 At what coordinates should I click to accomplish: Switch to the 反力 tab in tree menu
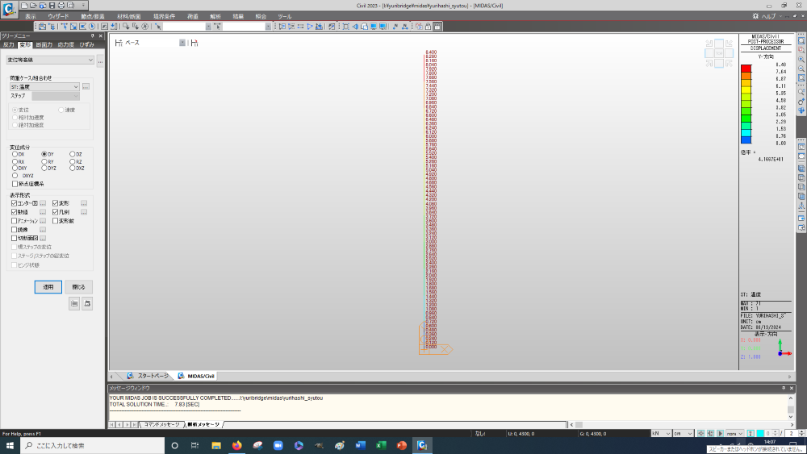pos(9,44)
